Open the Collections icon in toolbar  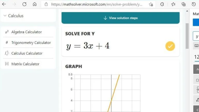coord(183,4)
